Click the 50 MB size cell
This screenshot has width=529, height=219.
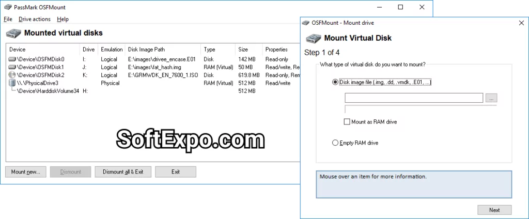[245, 67]
